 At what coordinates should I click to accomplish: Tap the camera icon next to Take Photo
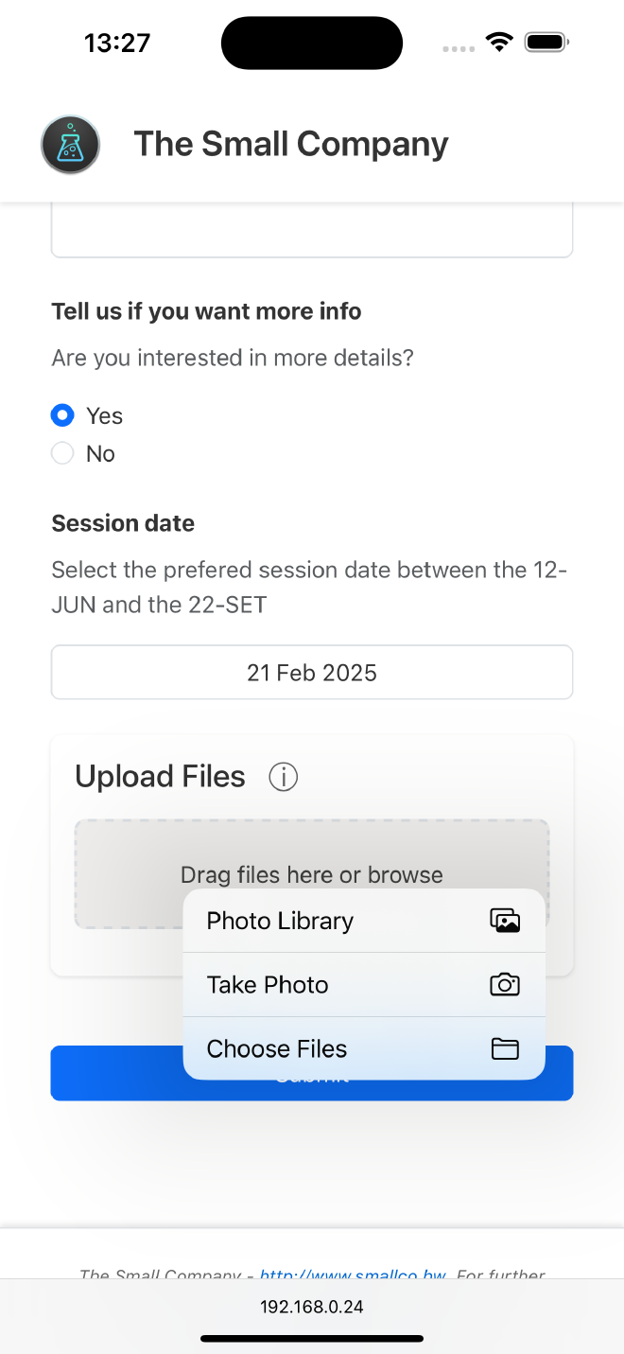(x=505, y=984)
